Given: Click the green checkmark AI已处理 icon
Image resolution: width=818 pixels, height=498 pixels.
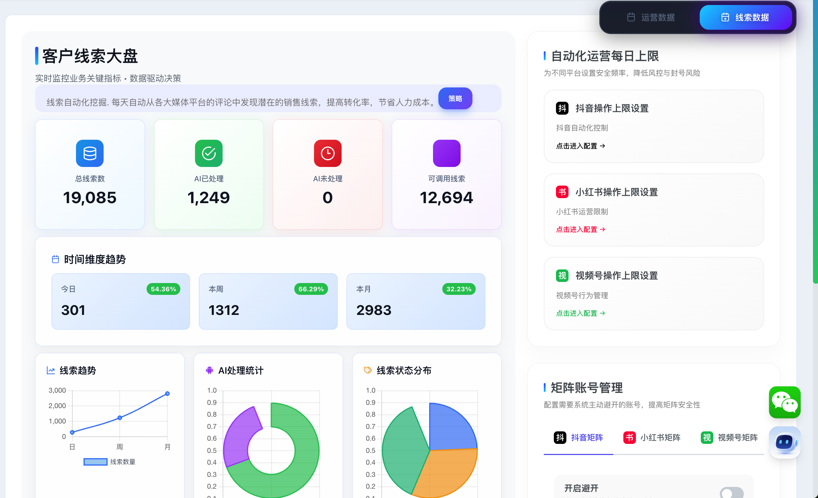Looking at the screenshot, I should 209,153.
